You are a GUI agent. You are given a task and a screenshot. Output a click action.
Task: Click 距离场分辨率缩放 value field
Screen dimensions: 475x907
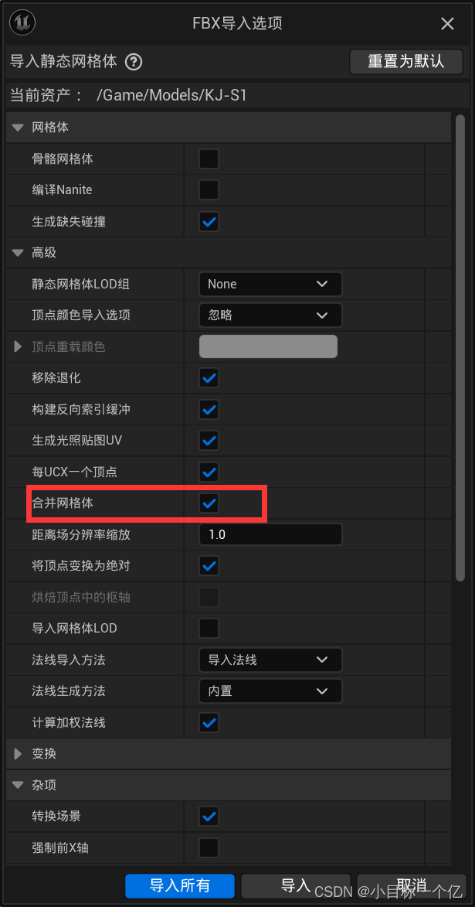point(270,534)
